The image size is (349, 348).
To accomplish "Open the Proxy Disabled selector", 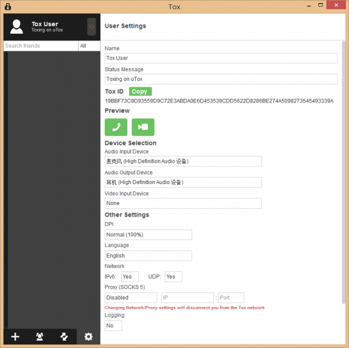I will click(131, 298).
